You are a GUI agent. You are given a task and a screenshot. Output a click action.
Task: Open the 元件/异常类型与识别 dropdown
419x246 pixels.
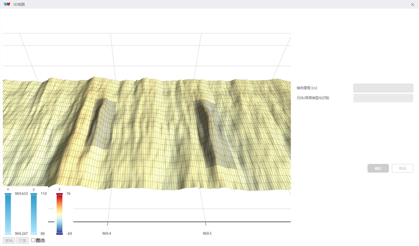(x=383, y=98)
